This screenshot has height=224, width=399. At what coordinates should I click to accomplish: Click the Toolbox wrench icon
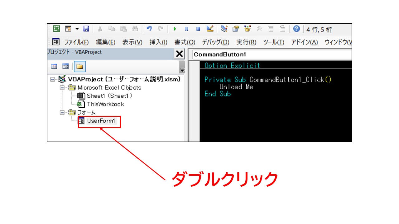tap(259, 29)
